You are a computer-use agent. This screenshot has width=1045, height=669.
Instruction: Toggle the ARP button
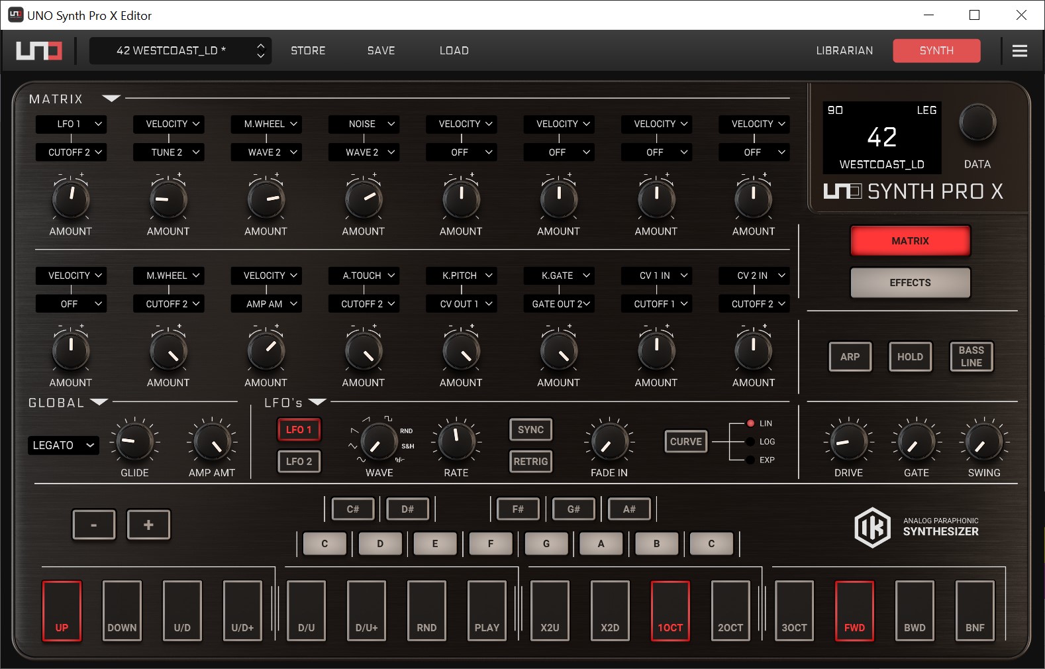coord(850,357)
